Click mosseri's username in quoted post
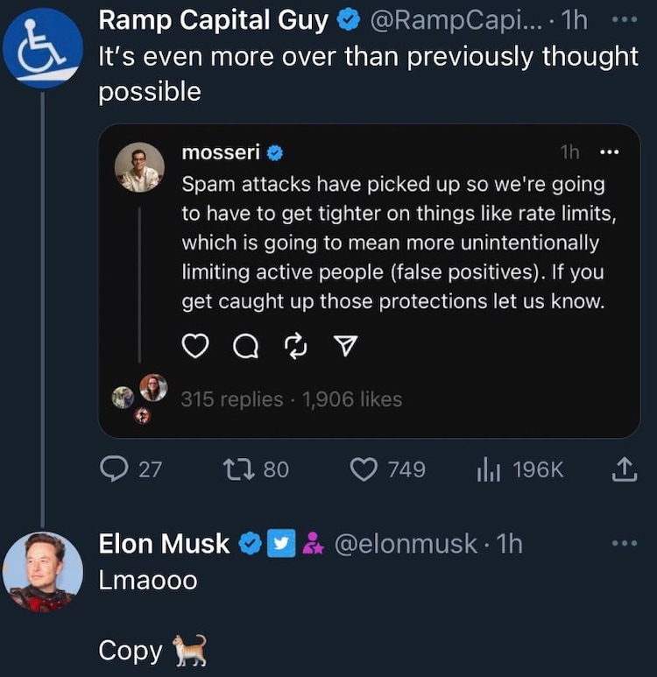Image resolution: width=657 pixels, height=677 pixels. [220, 152]
